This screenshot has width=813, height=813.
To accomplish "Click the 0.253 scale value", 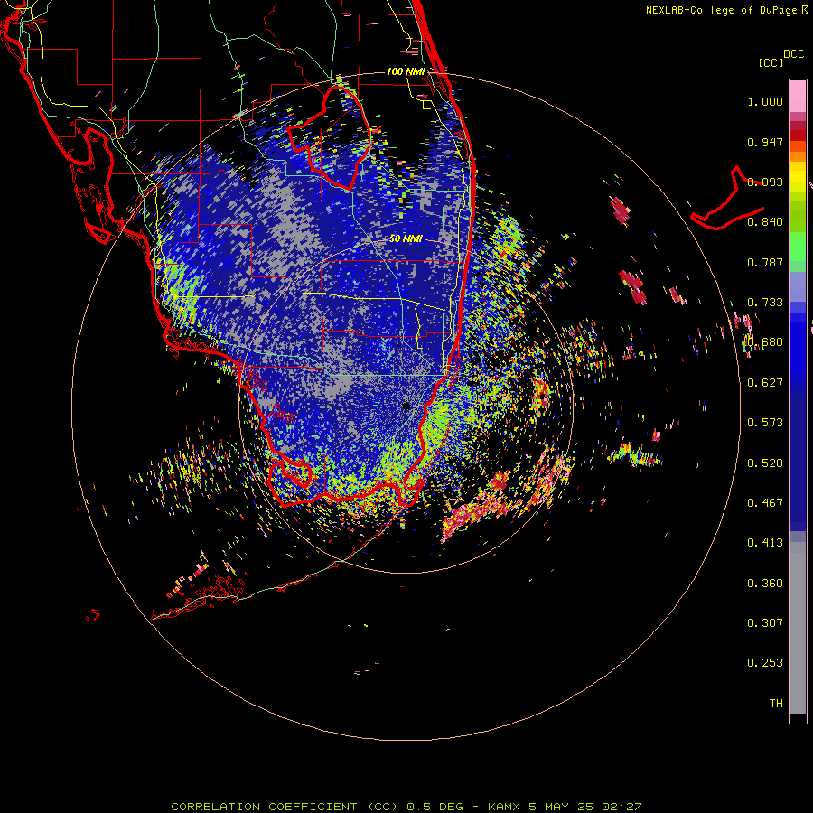I will click(x=765, y=663).
